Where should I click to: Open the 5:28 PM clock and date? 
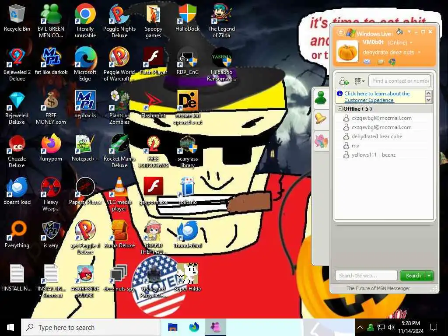(x=410, y=327)
